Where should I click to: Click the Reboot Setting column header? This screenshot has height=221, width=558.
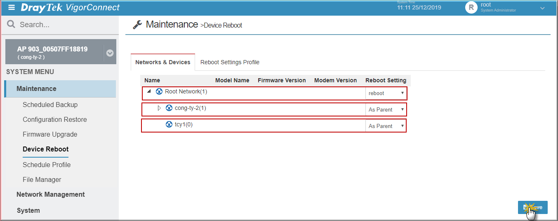(x=386, y=80)
